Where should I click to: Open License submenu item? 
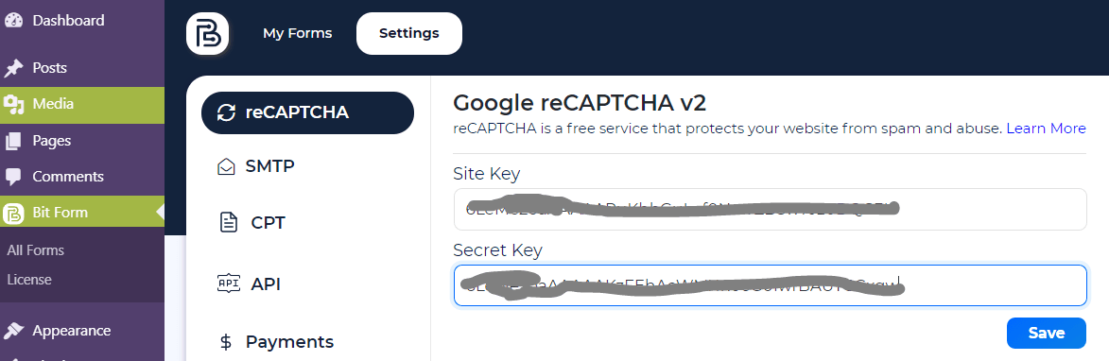29,280
